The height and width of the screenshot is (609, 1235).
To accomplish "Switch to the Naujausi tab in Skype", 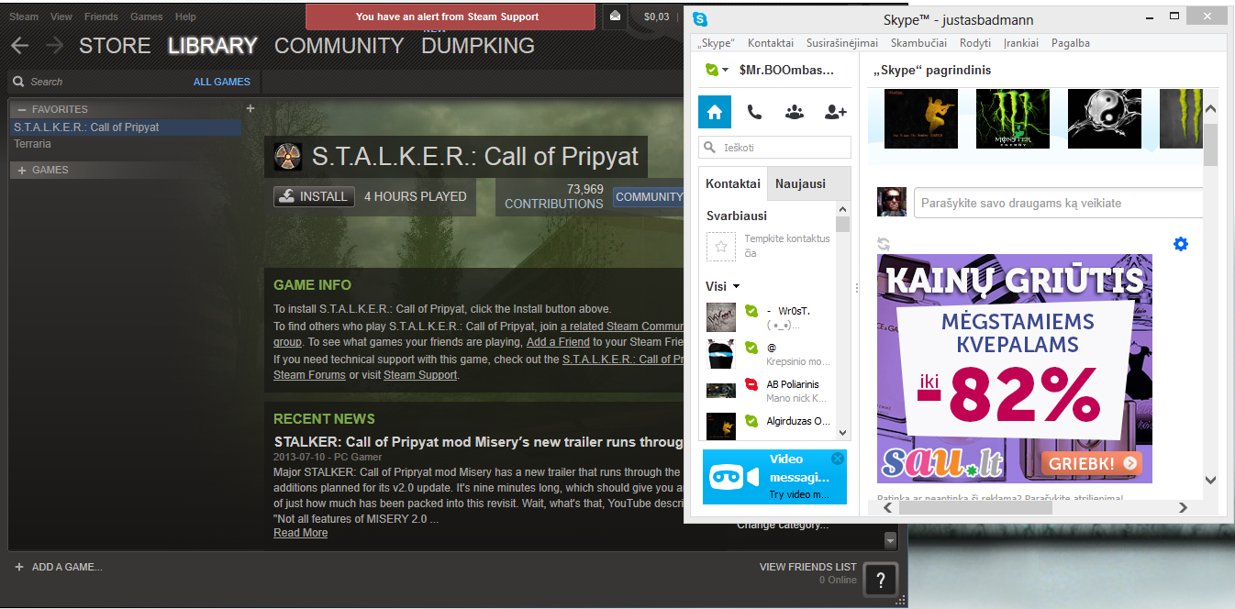I will (800, 183).
